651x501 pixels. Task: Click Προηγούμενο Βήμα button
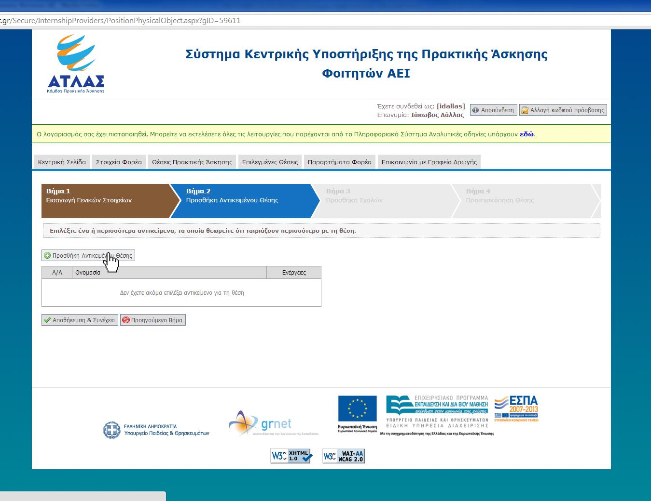point(153,320)
